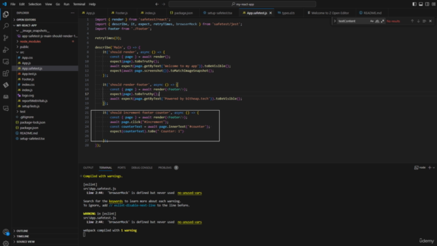The image size is (437, 246).
Task: Click the find input containing textContent
Action: click(x=353, y=21)
